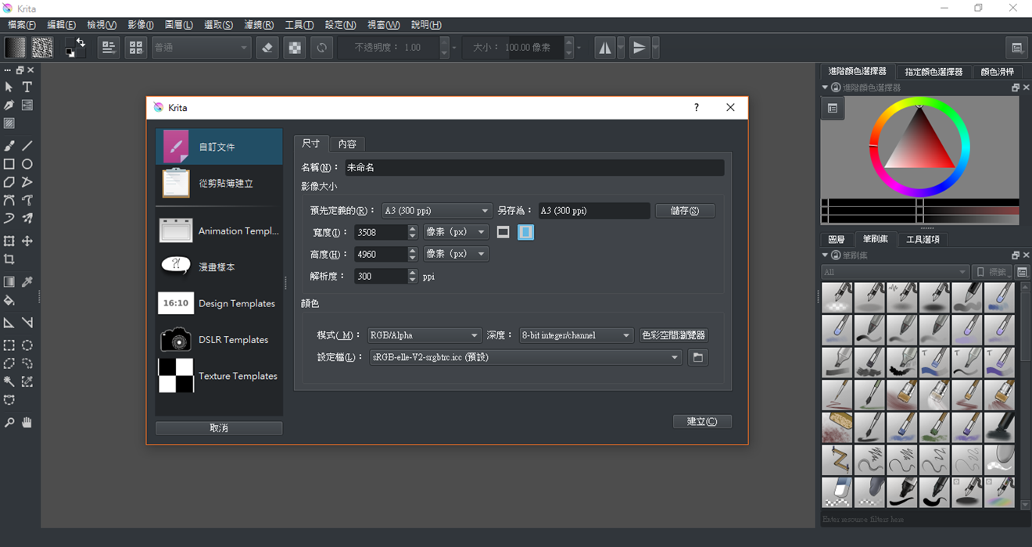Select the gradient tool in toolbox

click(x=9, y=282)
